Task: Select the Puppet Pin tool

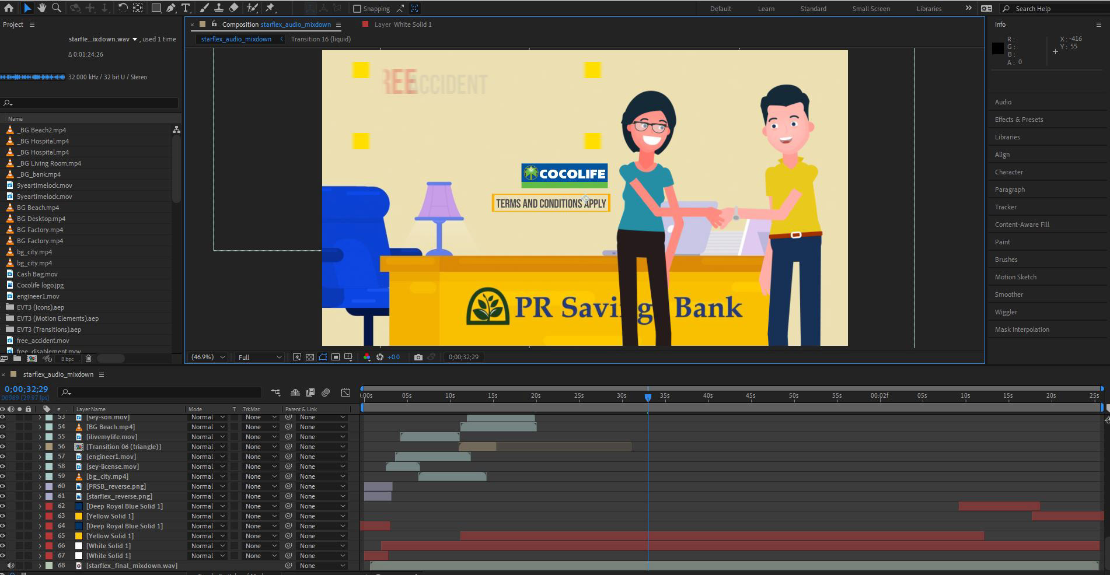Action: (x=270, y=8)
